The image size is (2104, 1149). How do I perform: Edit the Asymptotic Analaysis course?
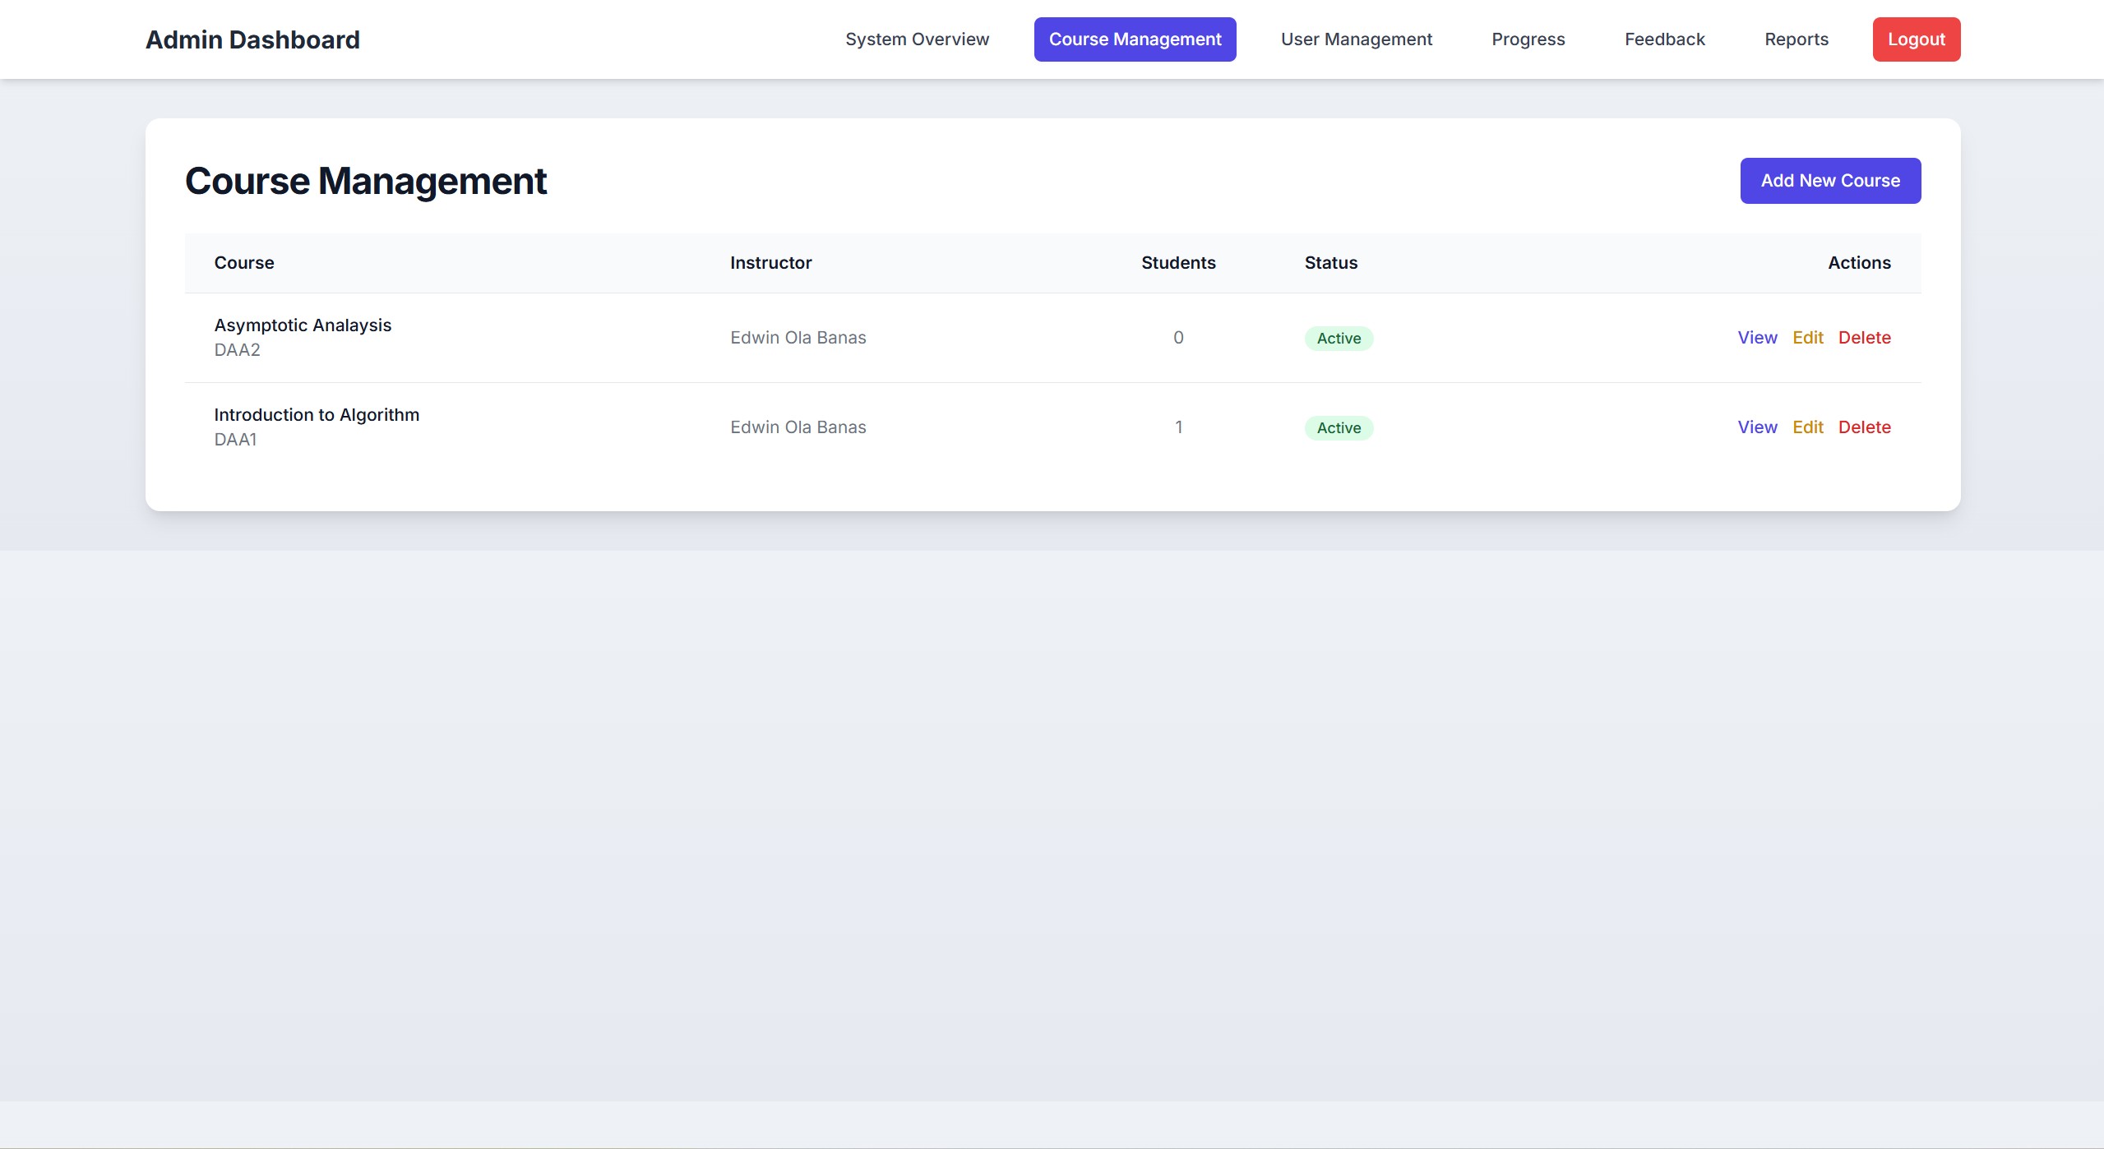point(1807,338)
